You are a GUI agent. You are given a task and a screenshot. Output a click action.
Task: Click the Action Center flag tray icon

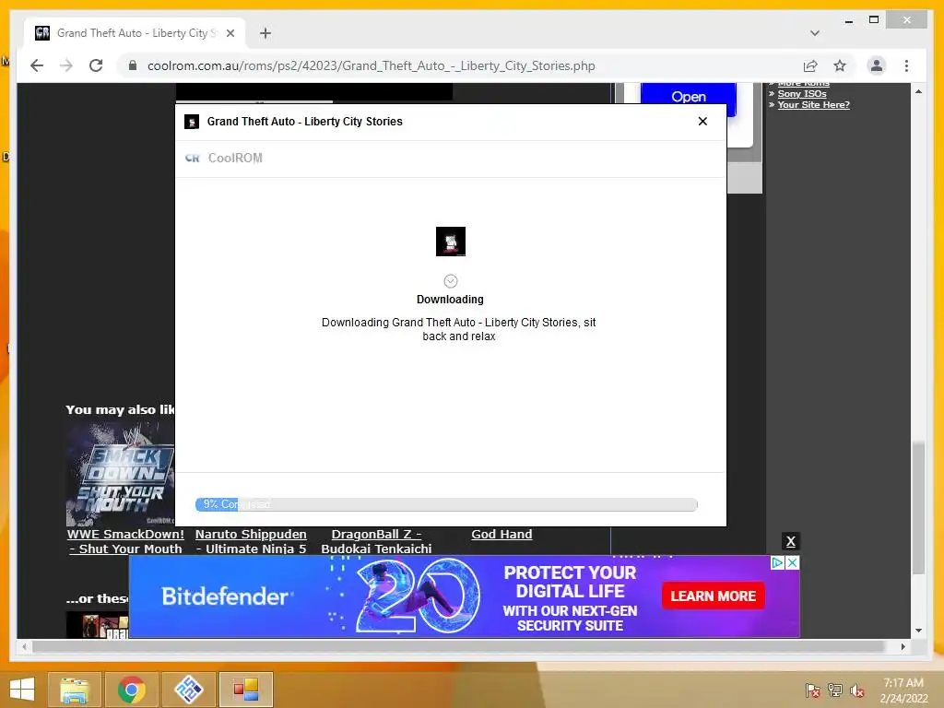(813, 690)
